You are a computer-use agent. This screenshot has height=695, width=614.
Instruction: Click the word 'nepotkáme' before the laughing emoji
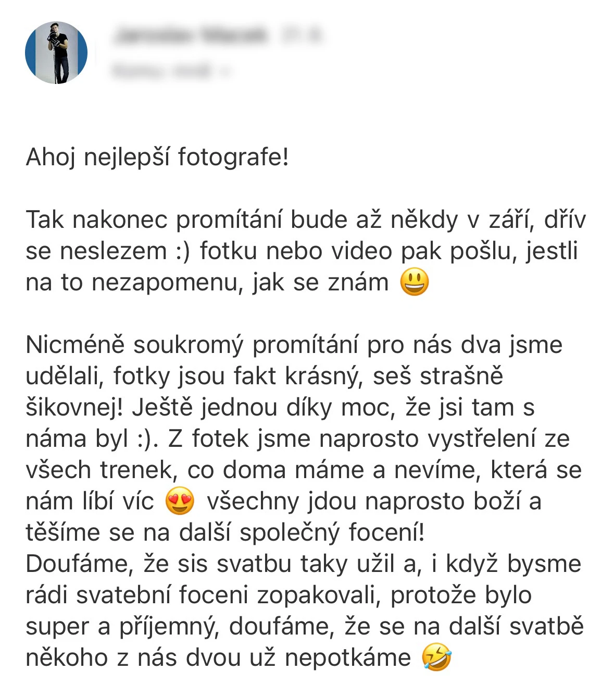347,657
